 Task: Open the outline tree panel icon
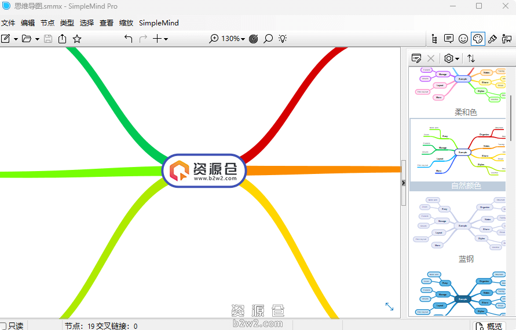click(434, 39)
